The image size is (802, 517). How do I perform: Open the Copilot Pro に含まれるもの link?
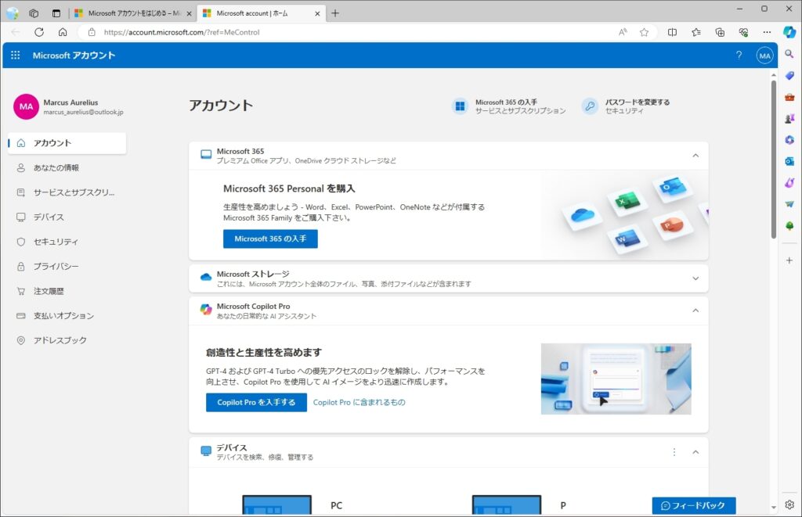click(359, 402)
